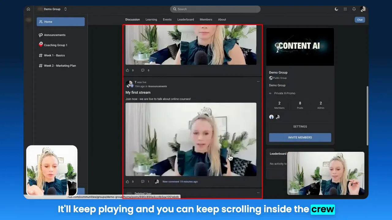
Task: Click the page scrollbar on the right
Action: (x=367, y=116)
